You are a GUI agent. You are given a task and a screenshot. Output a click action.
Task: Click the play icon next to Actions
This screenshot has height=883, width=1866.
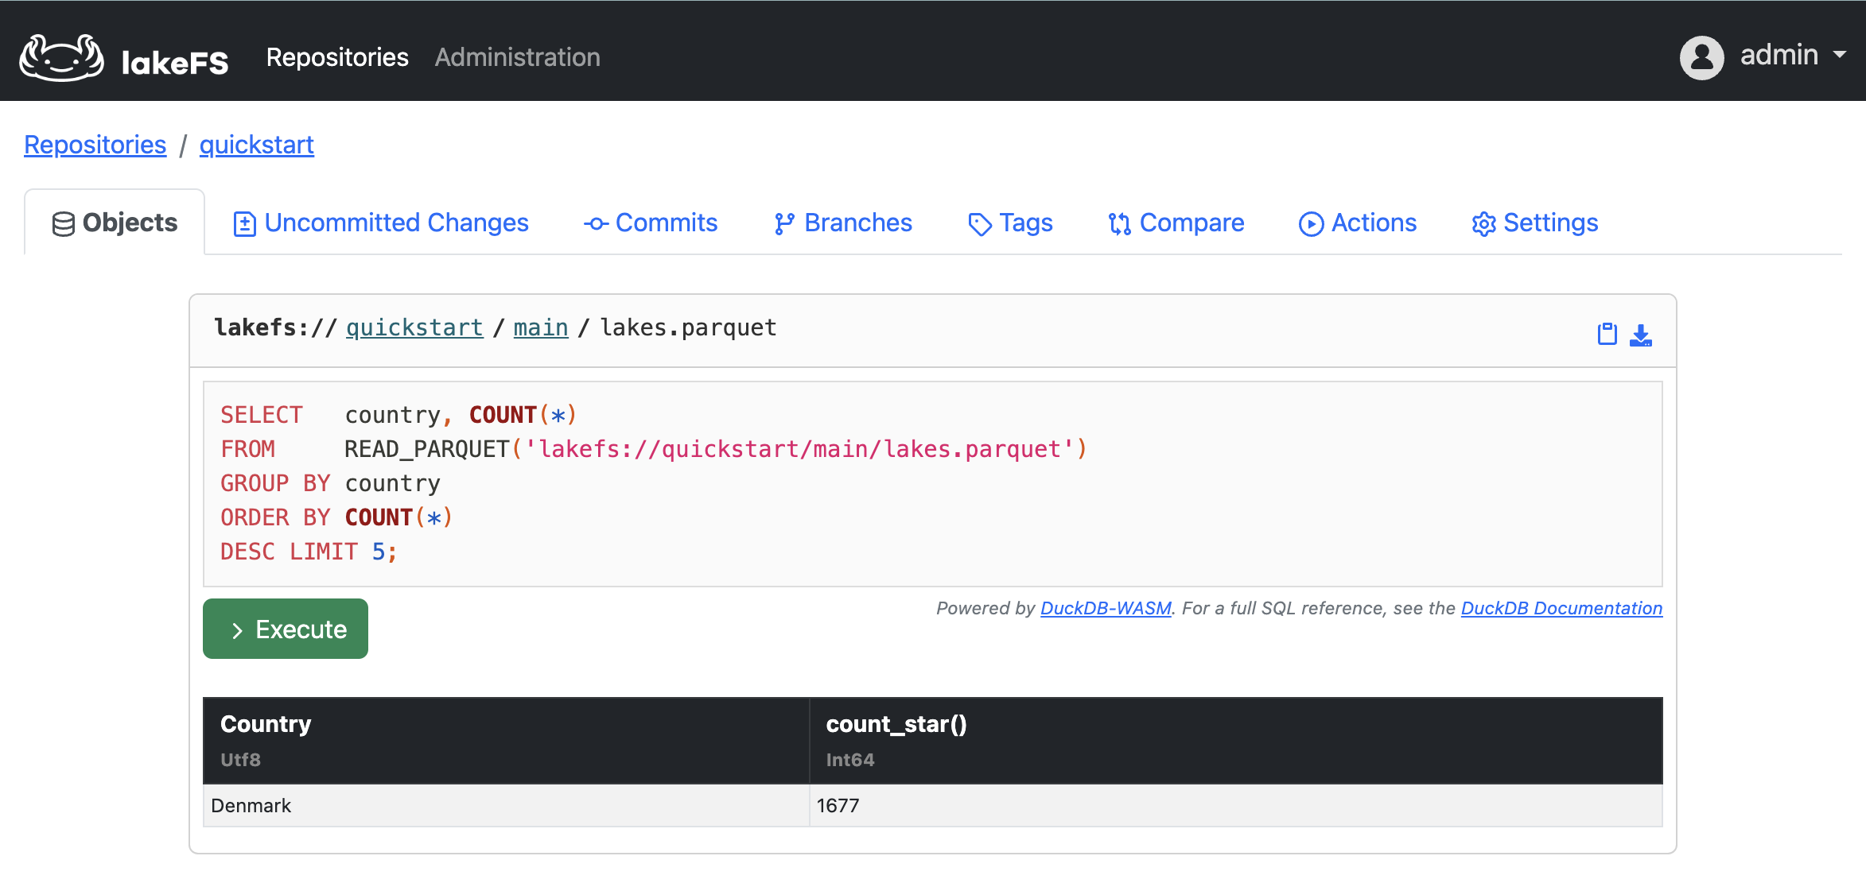(x=1311, y=223)
